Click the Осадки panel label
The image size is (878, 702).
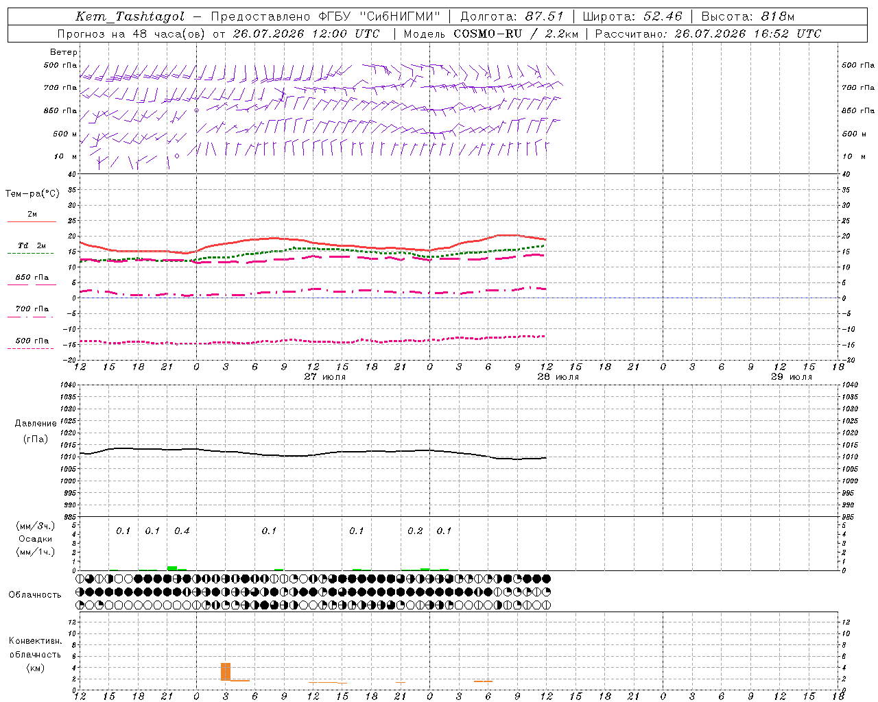point(36,539)
